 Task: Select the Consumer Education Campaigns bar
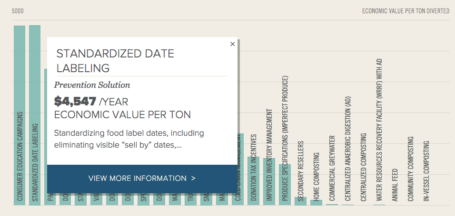(20, 115)
